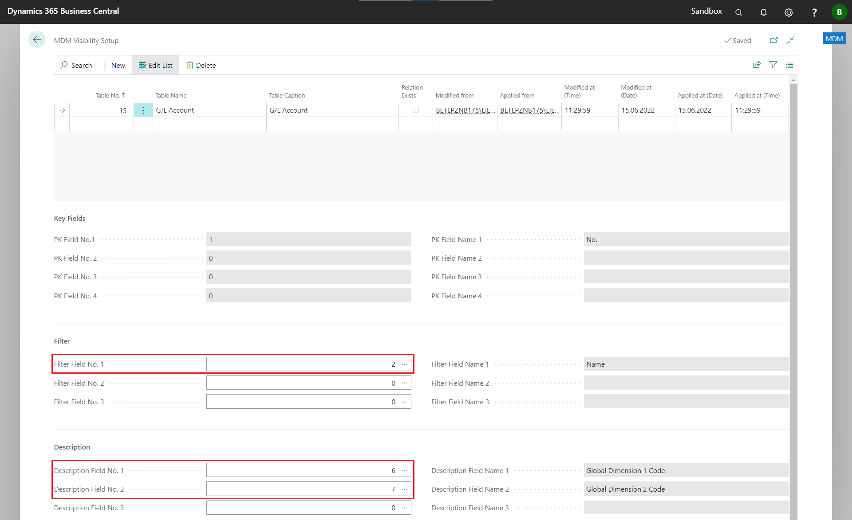
Task: Sort by Table No. column header
Action: tap(110, 95)
